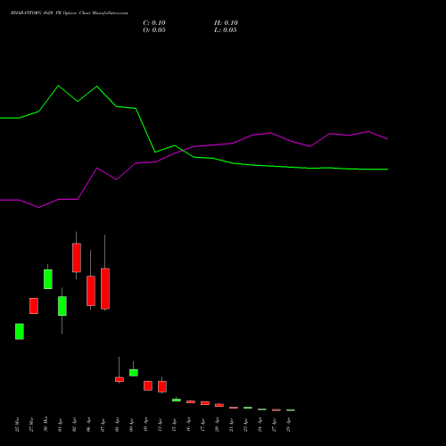Viewport: 446px width, 446px height.
Task: Select the green candlestick for 25 Mar
Action: [20, 331]
